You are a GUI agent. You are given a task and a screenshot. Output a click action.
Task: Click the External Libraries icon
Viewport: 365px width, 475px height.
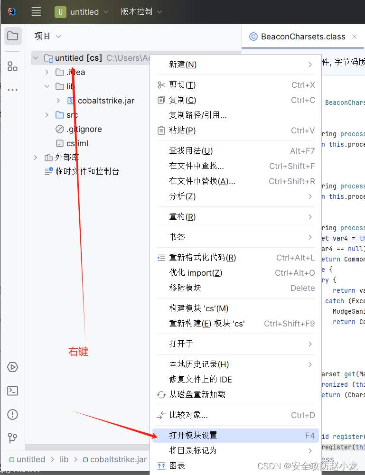click(x=48, y=158)
